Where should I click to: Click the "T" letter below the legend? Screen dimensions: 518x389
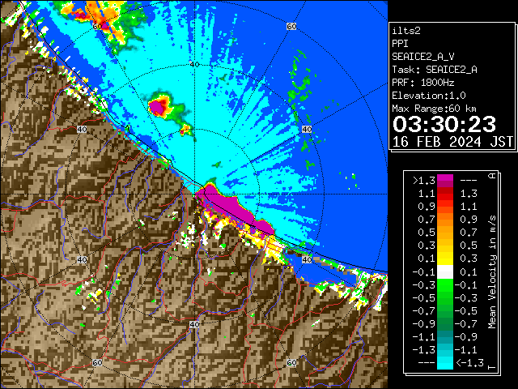point(492,367)
